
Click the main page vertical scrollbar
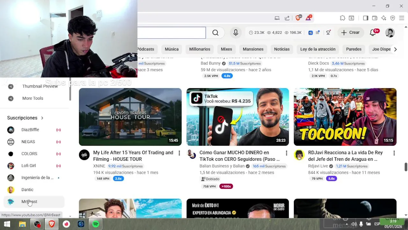pos(406,167)
